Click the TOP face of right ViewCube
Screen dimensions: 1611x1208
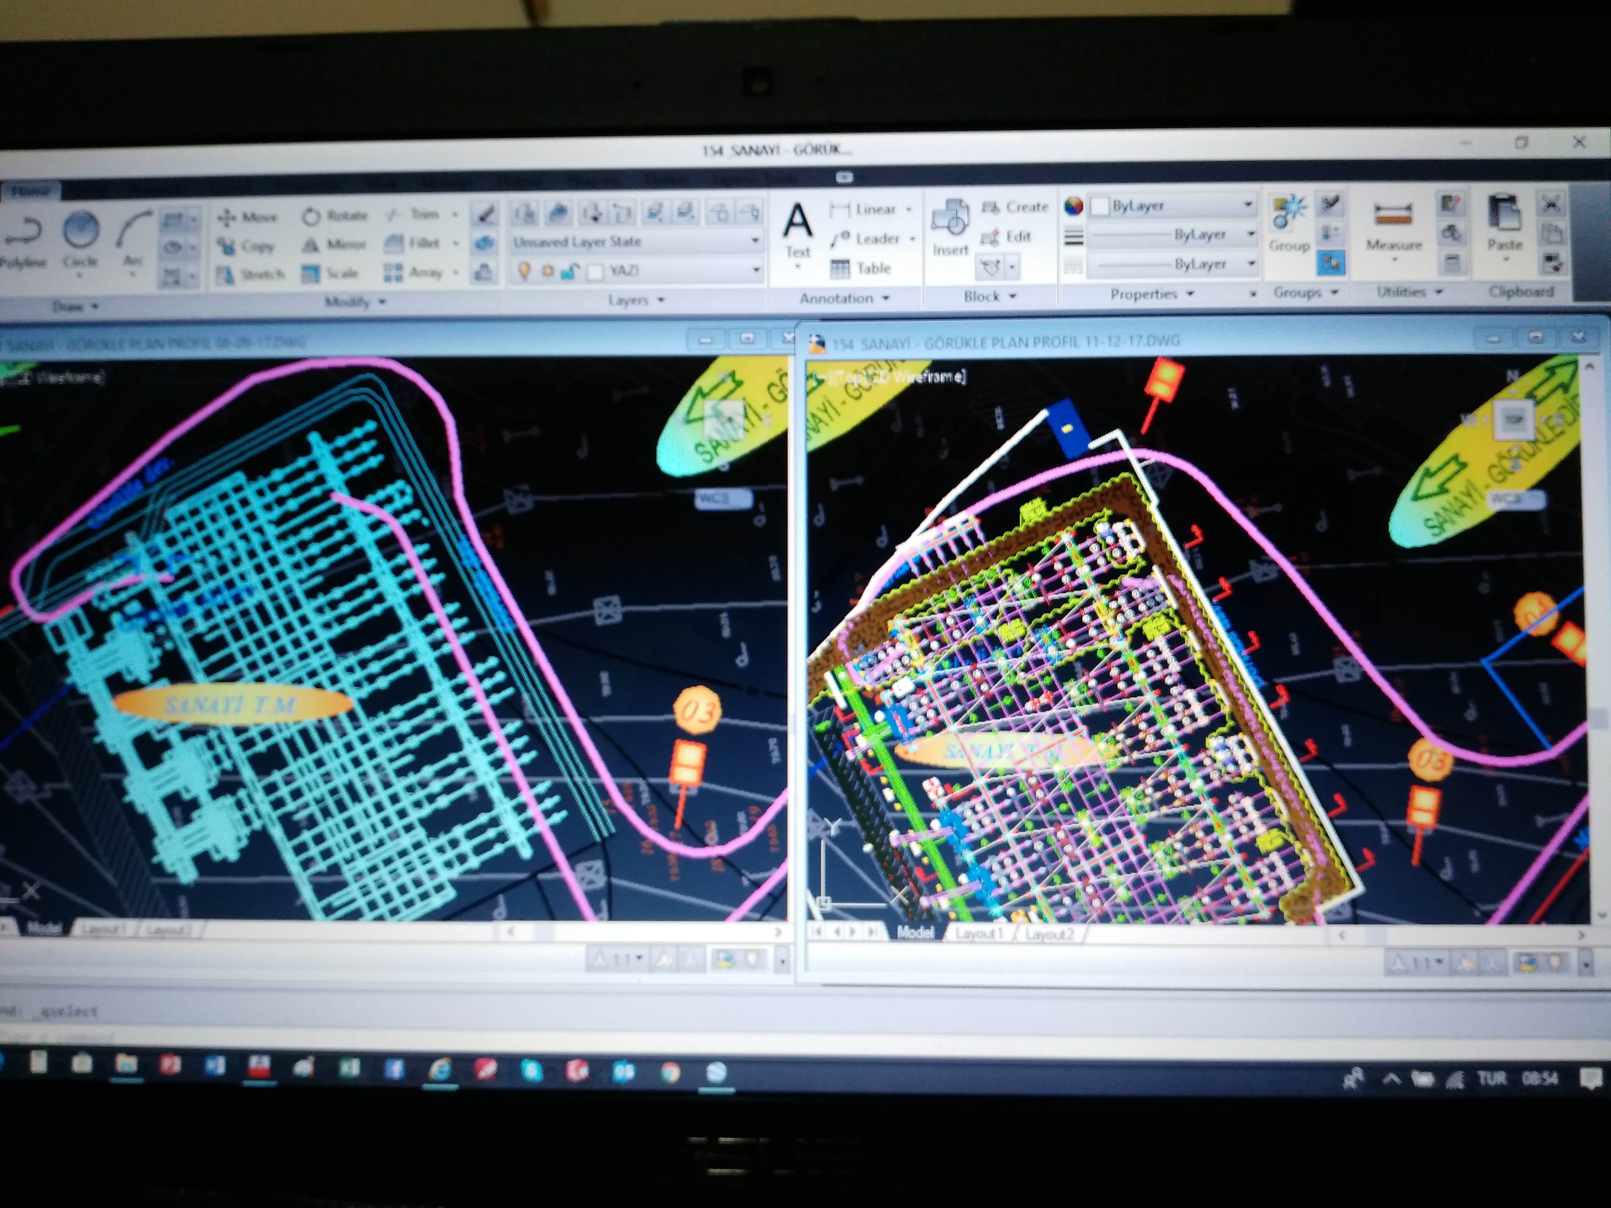(x=1514, y=419)
